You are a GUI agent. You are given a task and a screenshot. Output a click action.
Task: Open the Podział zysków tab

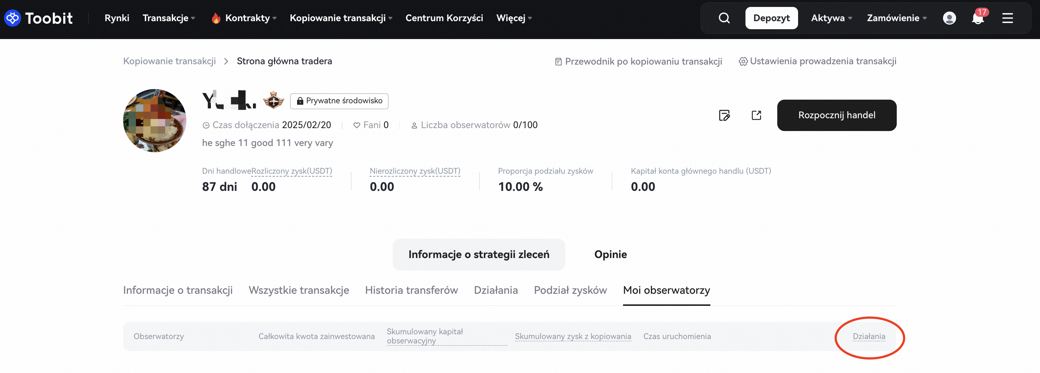point(570,291)
